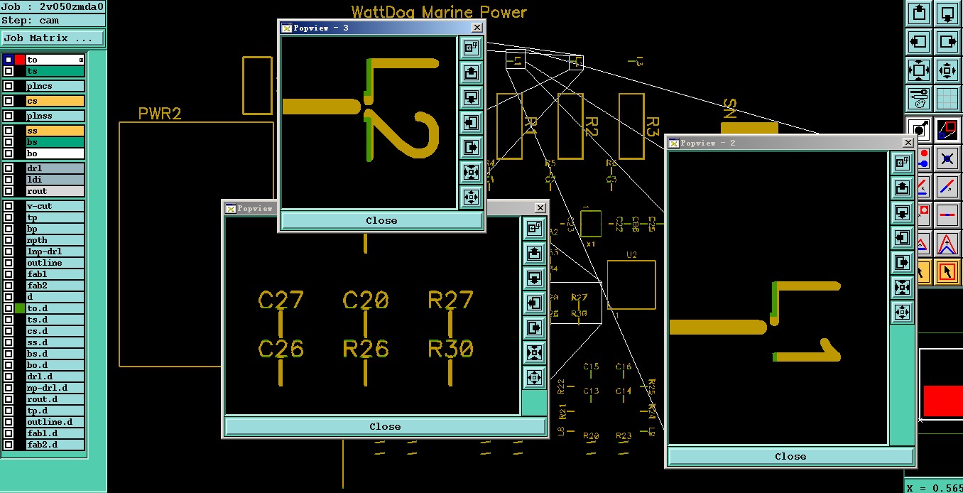Image resolution: width=963 pixels, height=493 pixels.
Task: Toggle the outline layer checkbox
Action: pyautogui.click(x=9, y=263)
